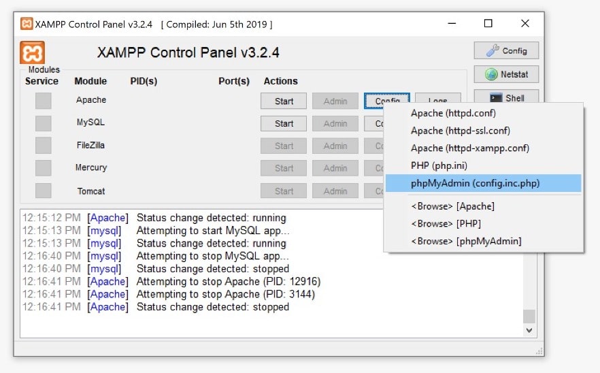Click log line 'Attempting to stop MySQL app...'

(x=155, y=256)
